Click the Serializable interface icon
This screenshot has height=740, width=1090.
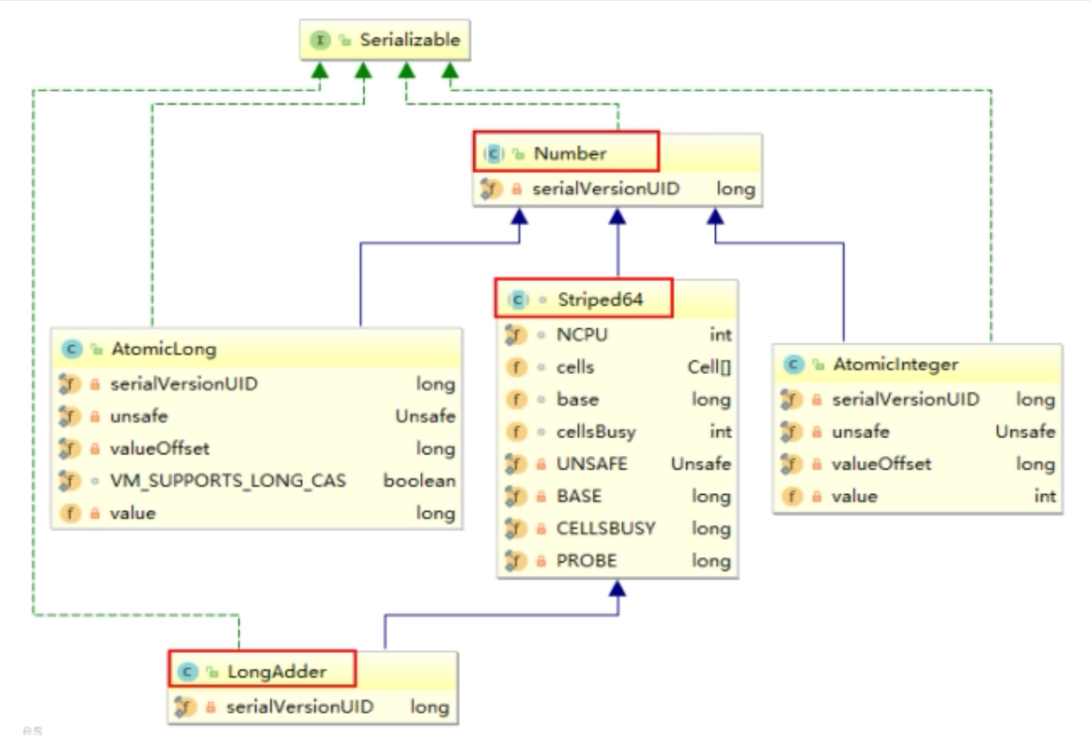click(x=323, y=41)
